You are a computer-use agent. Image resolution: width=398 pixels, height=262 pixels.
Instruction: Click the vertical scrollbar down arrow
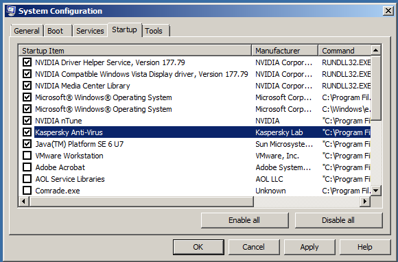tap(375, 191)
